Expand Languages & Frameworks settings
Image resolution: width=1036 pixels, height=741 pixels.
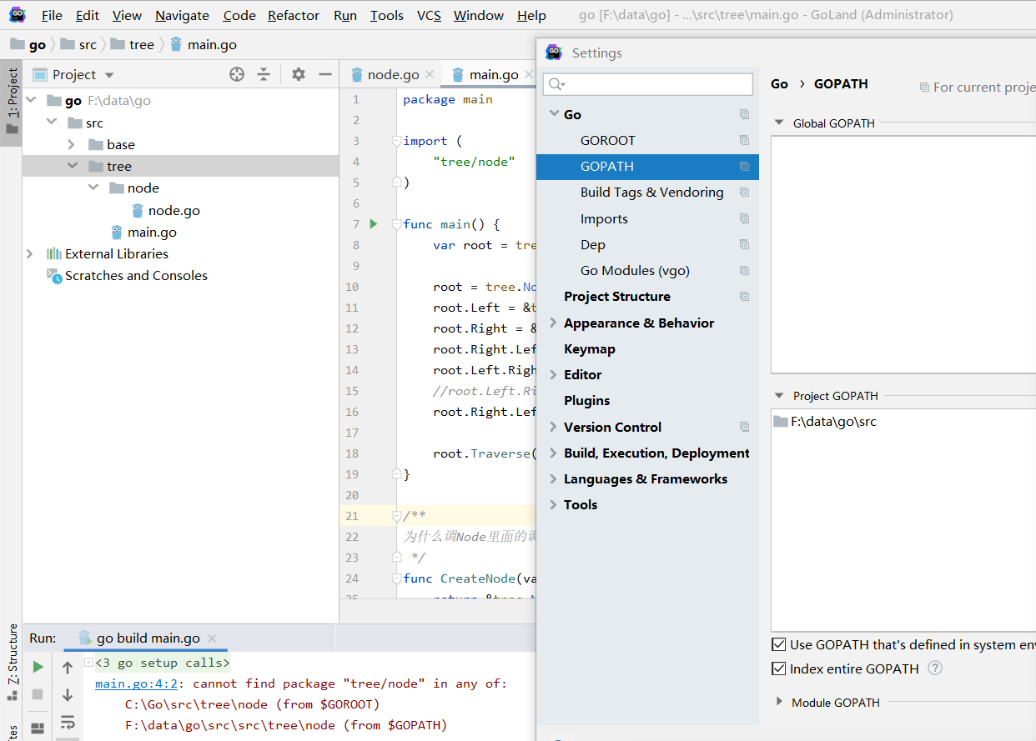[x=553, y=478]
